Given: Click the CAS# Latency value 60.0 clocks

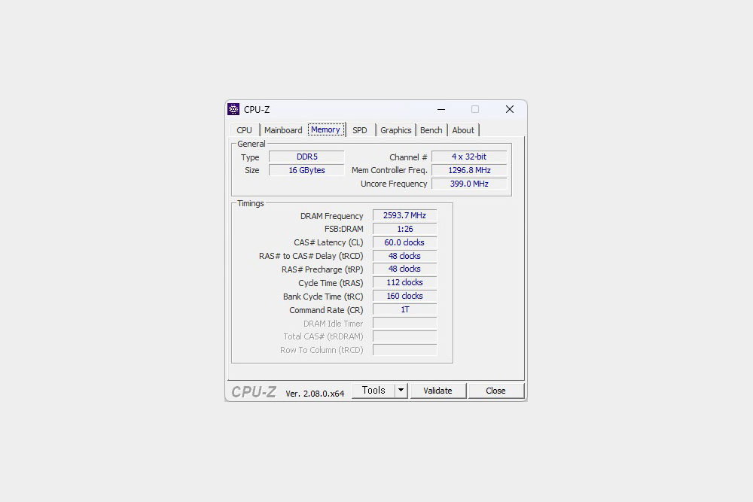Looking at the screenshot, I should pos(404,242).
